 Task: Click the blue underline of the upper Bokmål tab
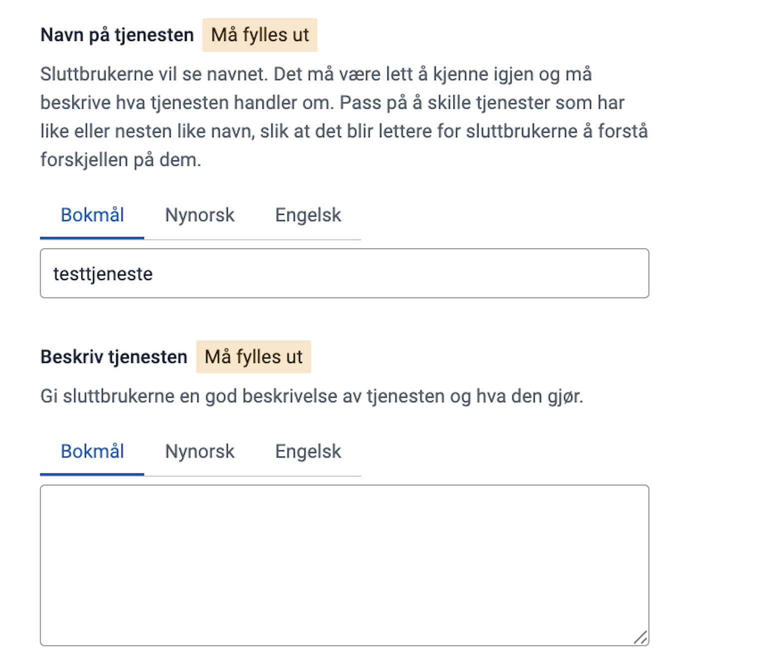pyautogui.click(x=92, y=238)
